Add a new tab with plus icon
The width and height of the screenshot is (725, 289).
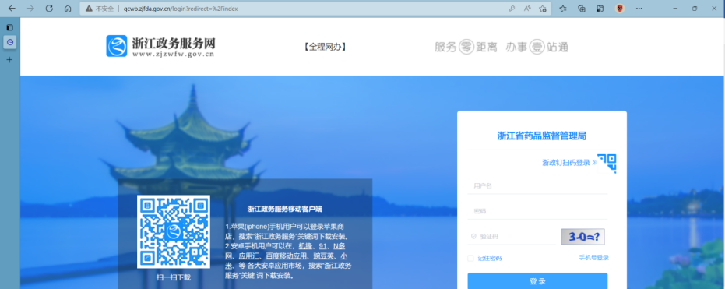[x=9, y=60]
